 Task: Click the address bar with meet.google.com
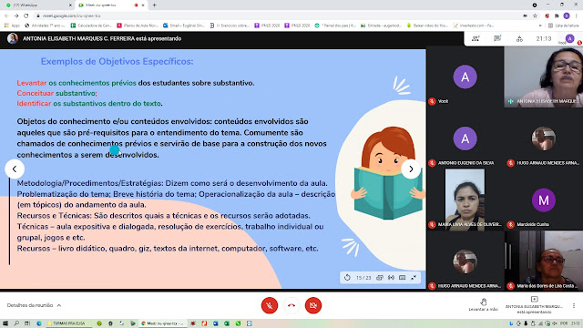tap(275, 16)
